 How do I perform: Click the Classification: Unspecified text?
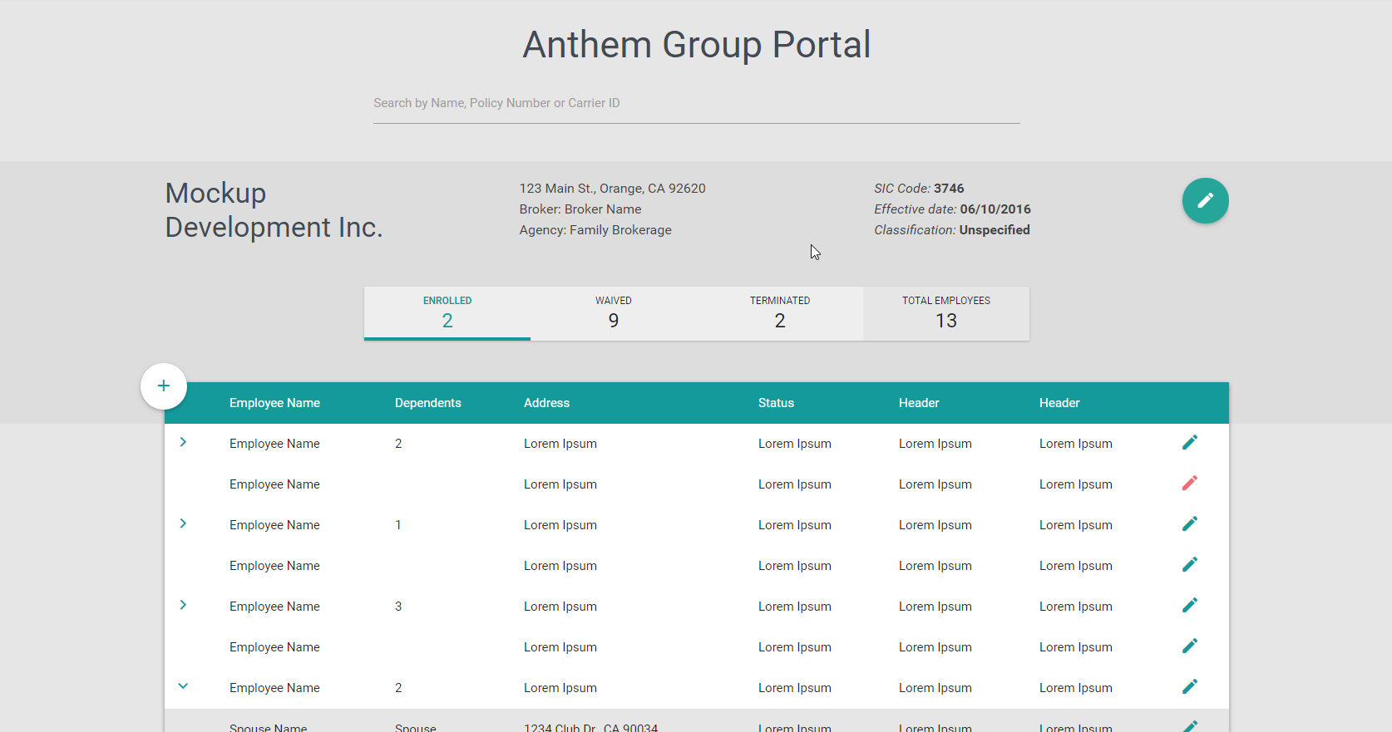coord(952,230)
